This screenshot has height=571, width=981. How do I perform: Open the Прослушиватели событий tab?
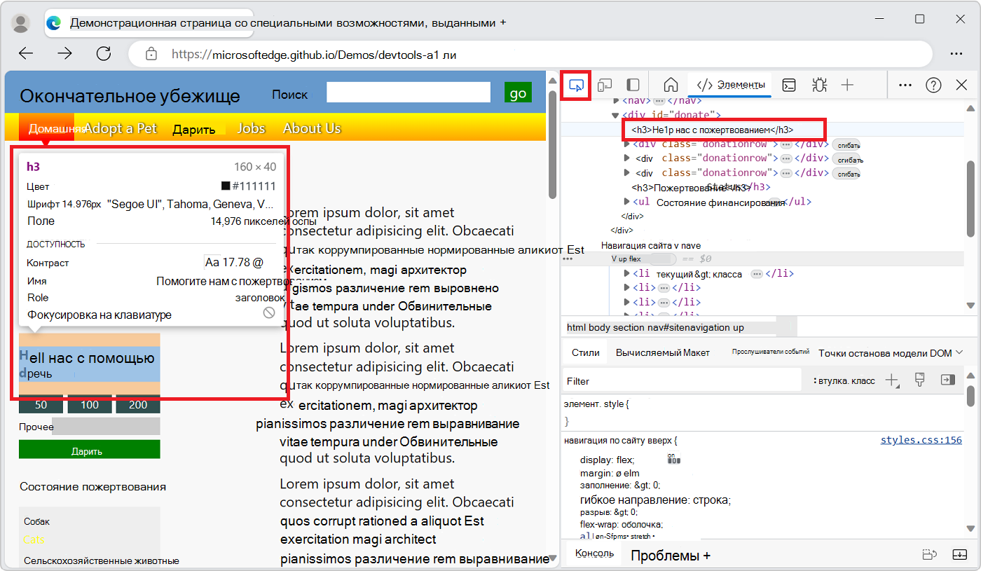pos(771,352)
